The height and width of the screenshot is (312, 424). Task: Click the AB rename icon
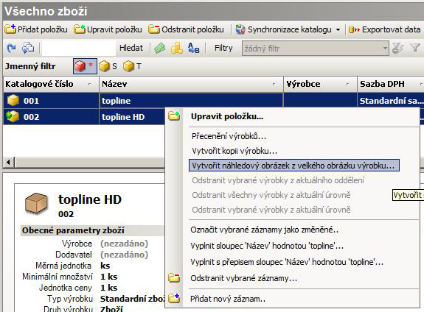(x=194, y=49)
